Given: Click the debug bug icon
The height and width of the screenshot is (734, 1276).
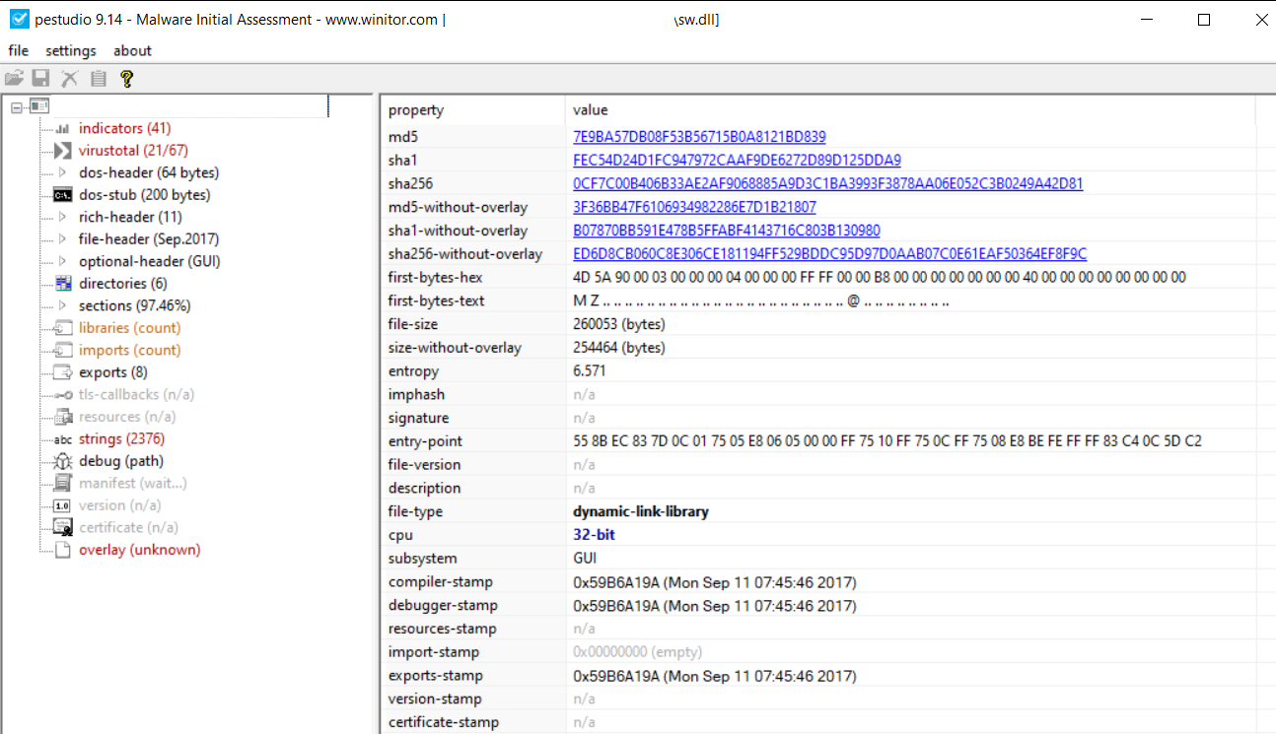Looking at the screenshot, I should 63,461.
